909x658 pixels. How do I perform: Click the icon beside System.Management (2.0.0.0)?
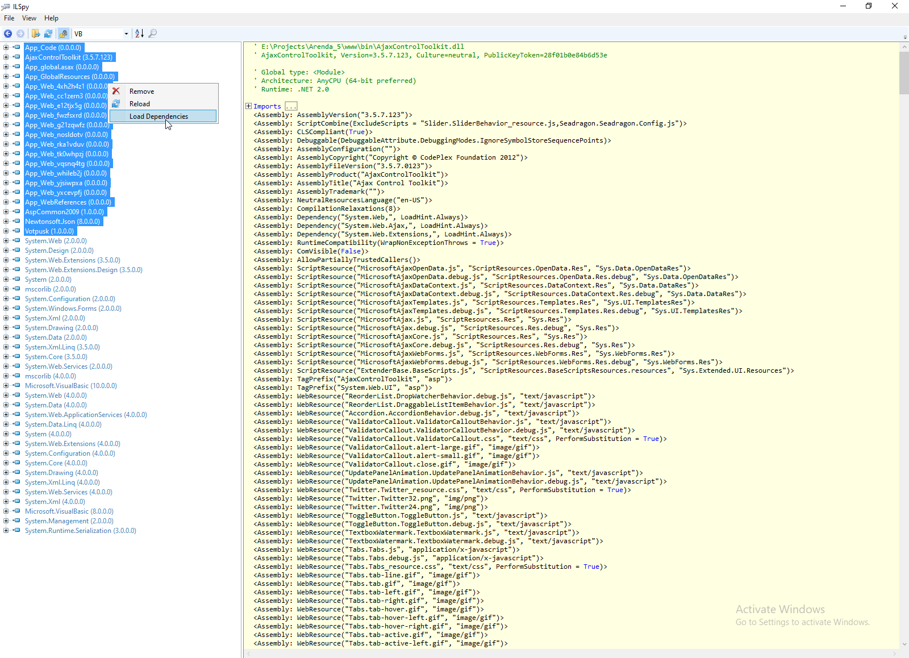tap(16, 521)
